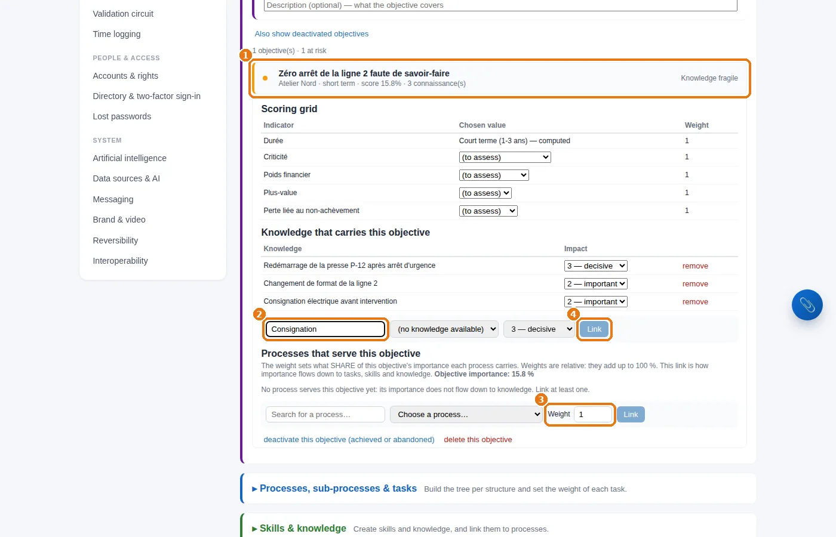
Task: Click Search for a process field
Action: coord(325,415)
